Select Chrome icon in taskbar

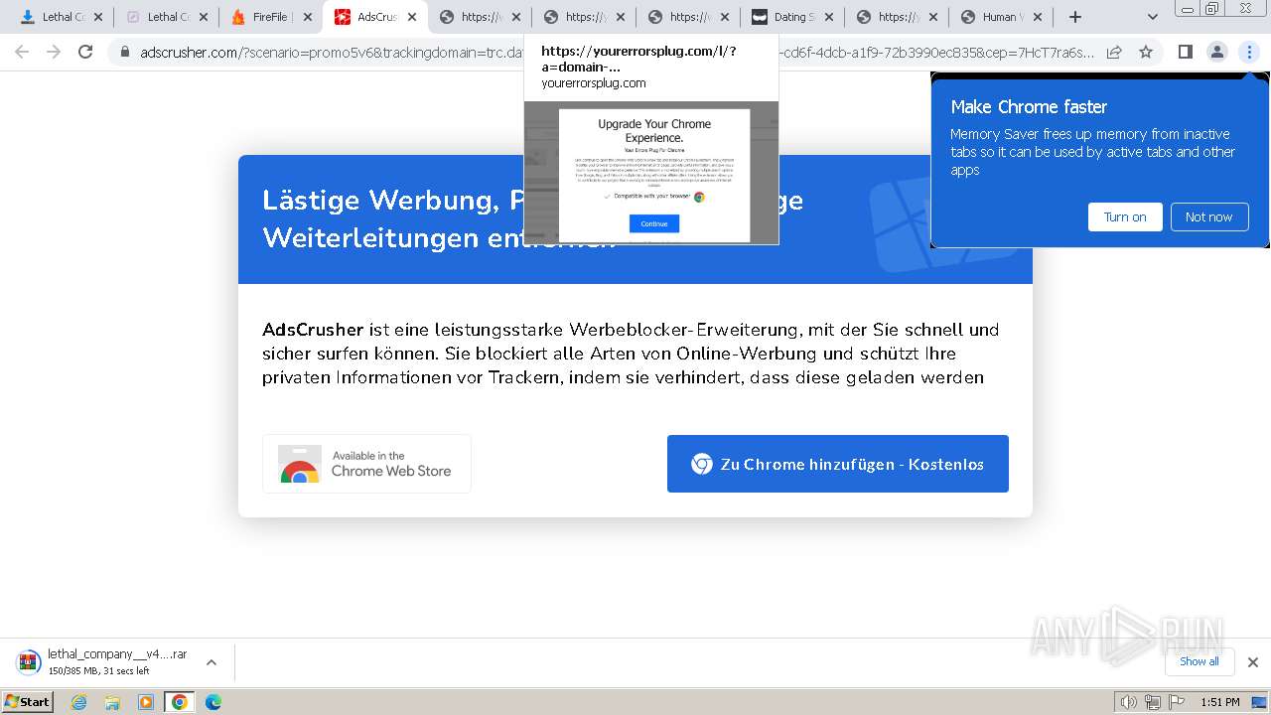tap(179, 702)
